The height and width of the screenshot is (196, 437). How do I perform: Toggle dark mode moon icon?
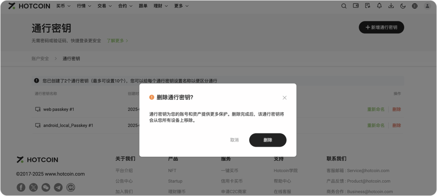[403, 6]
